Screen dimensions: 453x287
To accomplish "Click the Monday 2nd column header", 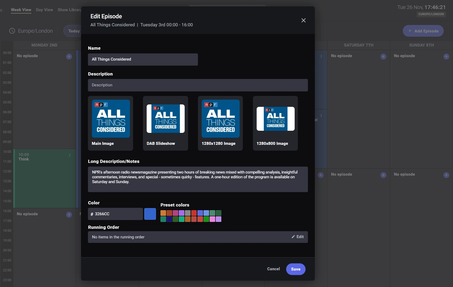I will 44,45.
